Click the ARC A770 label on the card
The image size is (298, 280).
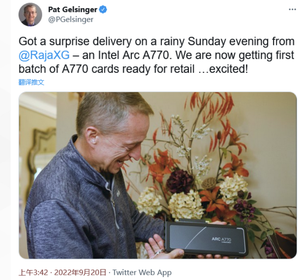[x=222, y=239]
